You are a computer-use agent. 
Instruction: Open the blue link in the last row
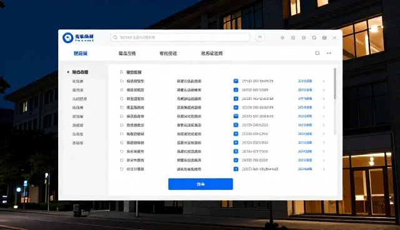tap(305, 169)
